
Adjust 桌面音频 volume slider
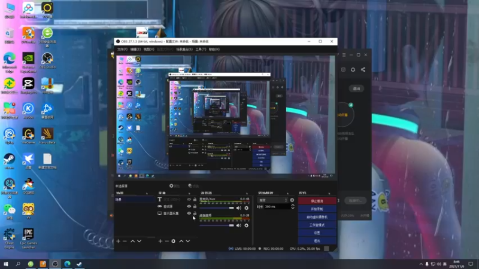(217, 225)
